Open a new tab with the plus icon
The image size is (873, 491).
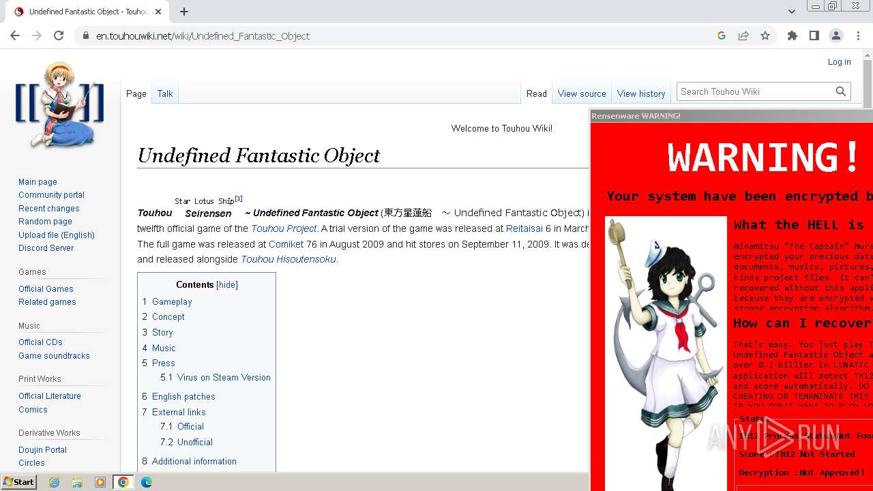tap(184, 12)
